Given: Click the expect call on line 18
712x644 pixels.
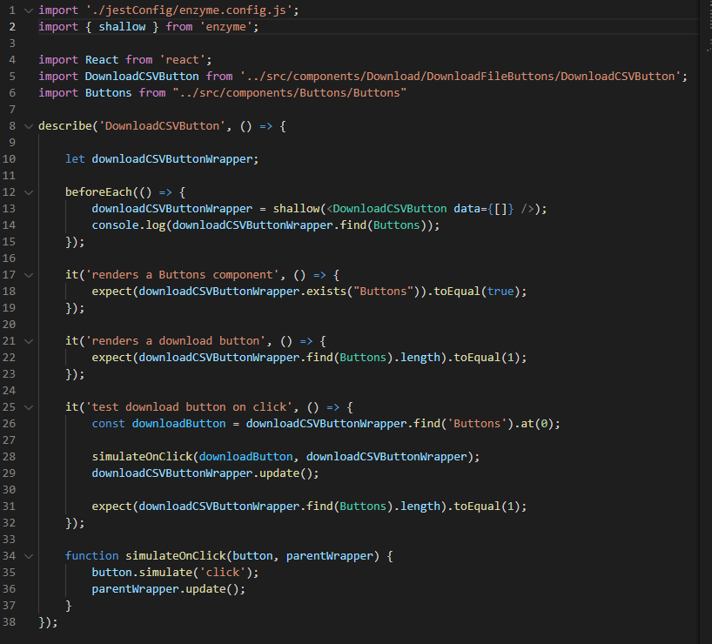Looking at the screenshot, I should pos(111,291).
